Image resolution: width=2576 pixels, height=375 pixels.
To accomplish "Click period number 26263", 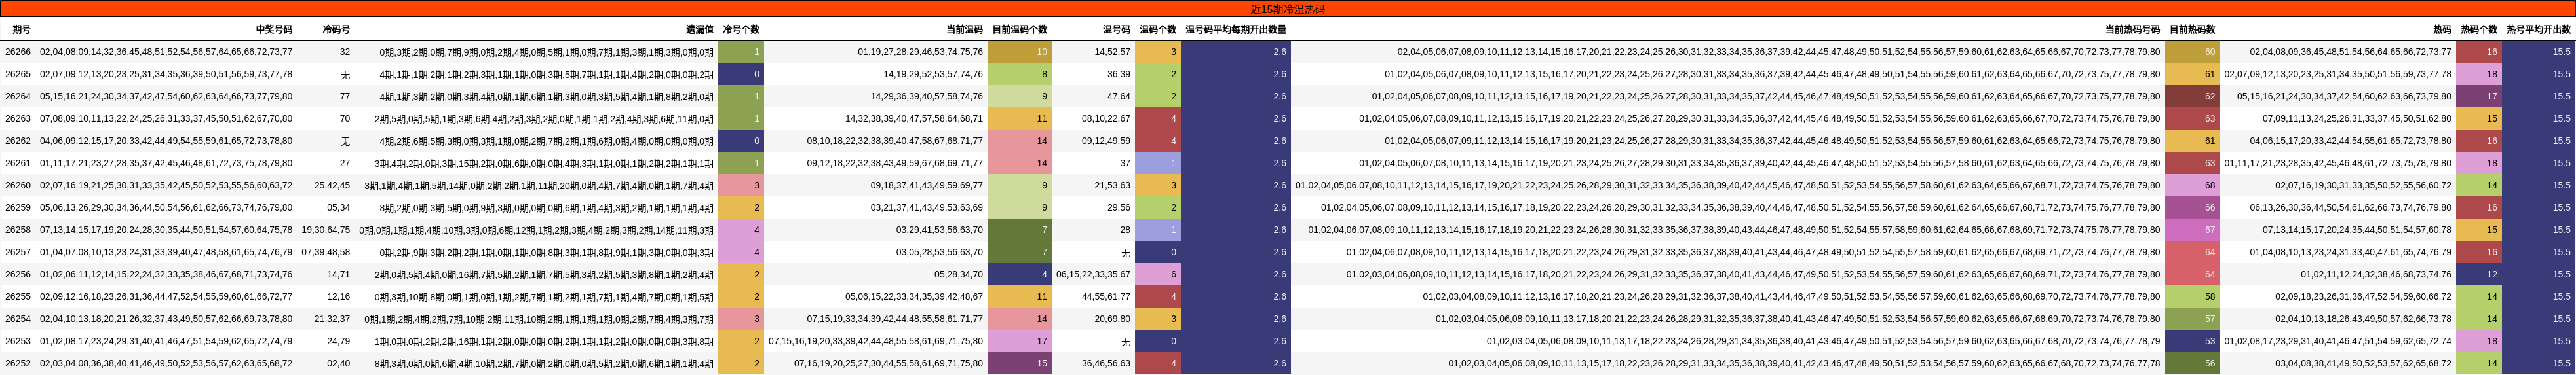I will click(18, 118).
